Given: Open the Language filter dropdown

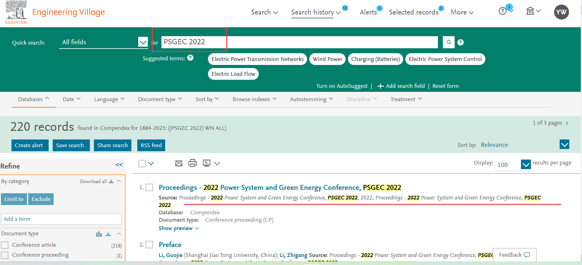Looking at the screenshot, I should click(109, 99).
